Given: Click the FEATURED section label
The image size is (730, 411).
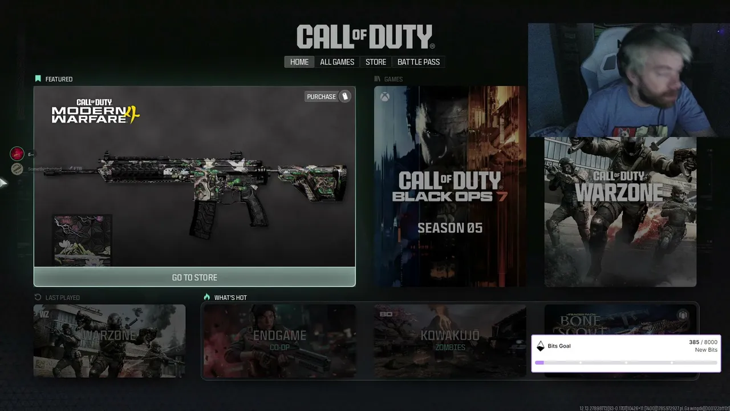Looking at the screenshot, I should click(x=59, y=79).
